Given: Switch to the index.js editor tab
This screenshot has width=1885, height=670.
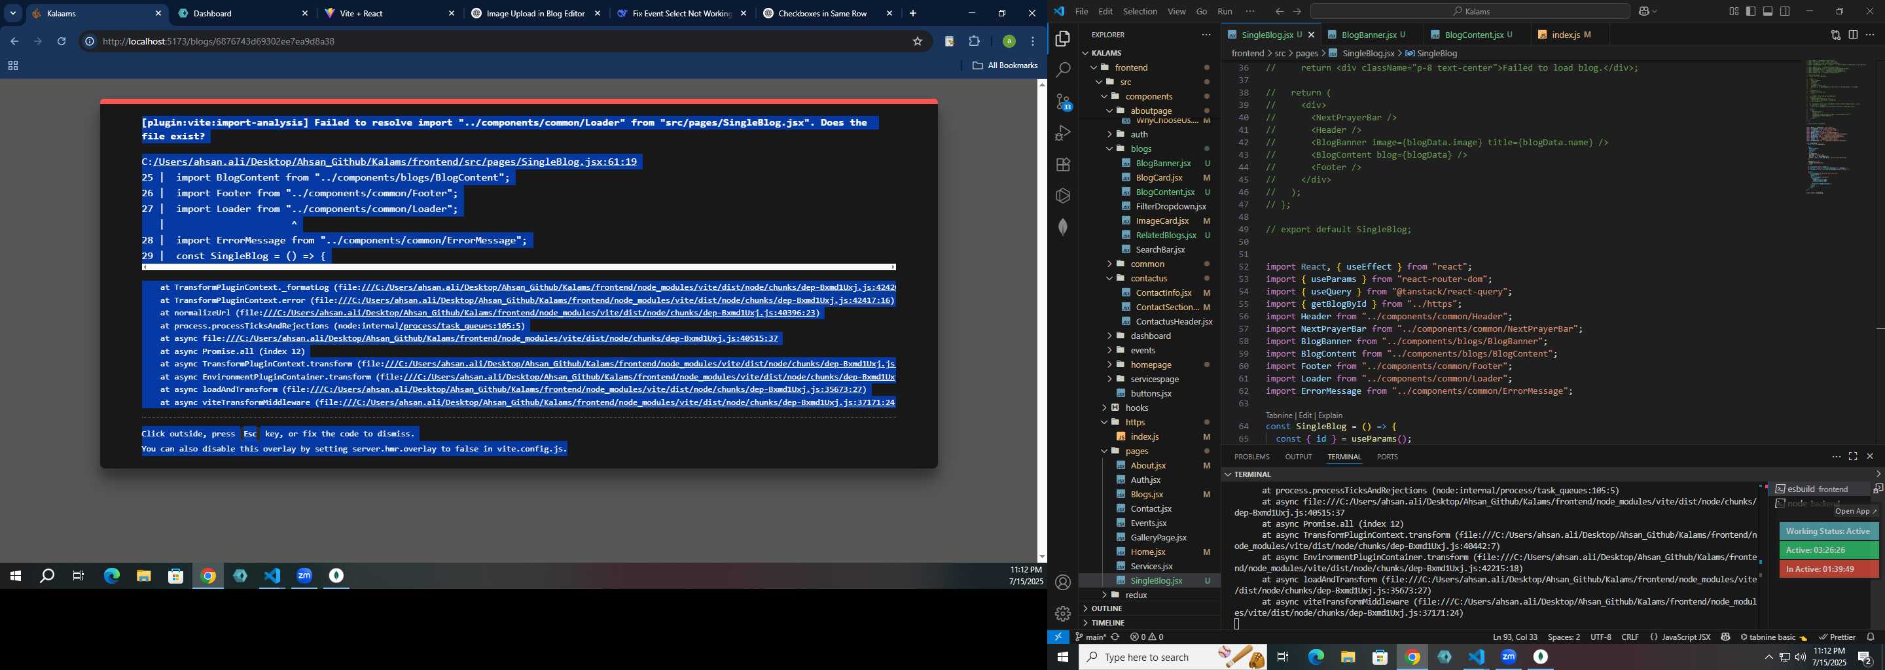Looking at the screenshot, I should point(1565,35).
